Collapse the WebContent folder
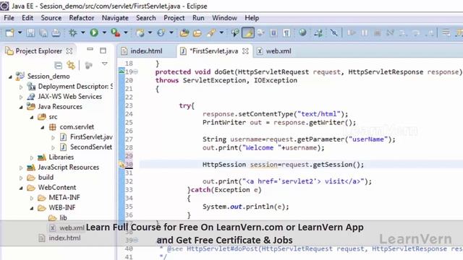This screenshot has height=260, width=463. click(21, 188)
